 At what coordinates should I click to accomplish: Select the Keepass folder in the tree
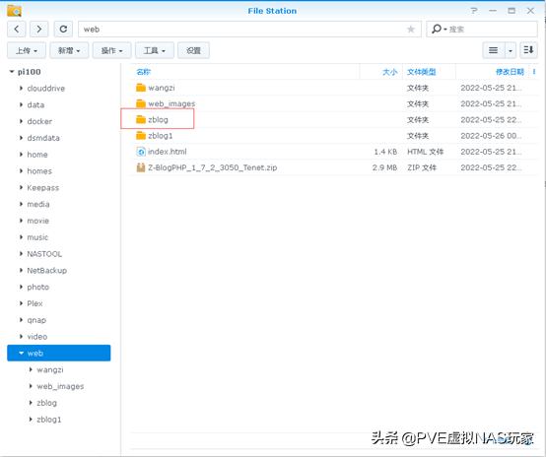[43, 188]
